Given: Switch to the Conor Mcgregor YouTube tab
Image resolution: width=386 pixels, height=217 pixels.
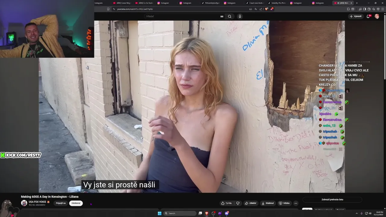Looking at the screenshot, I should 122,3.
